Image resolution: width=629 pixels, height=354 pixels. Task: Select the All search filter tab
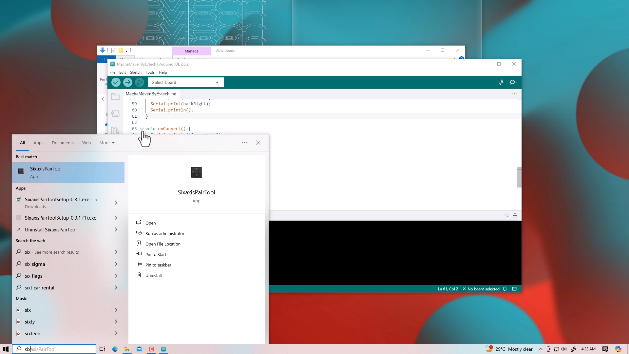[x=22, y=143]
